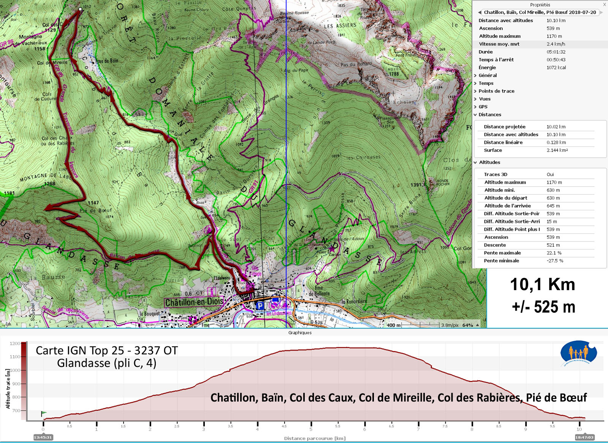Click the 3.8m/pix resolution readout
Viewport: 608px width, 443px height.
[450, 325]
